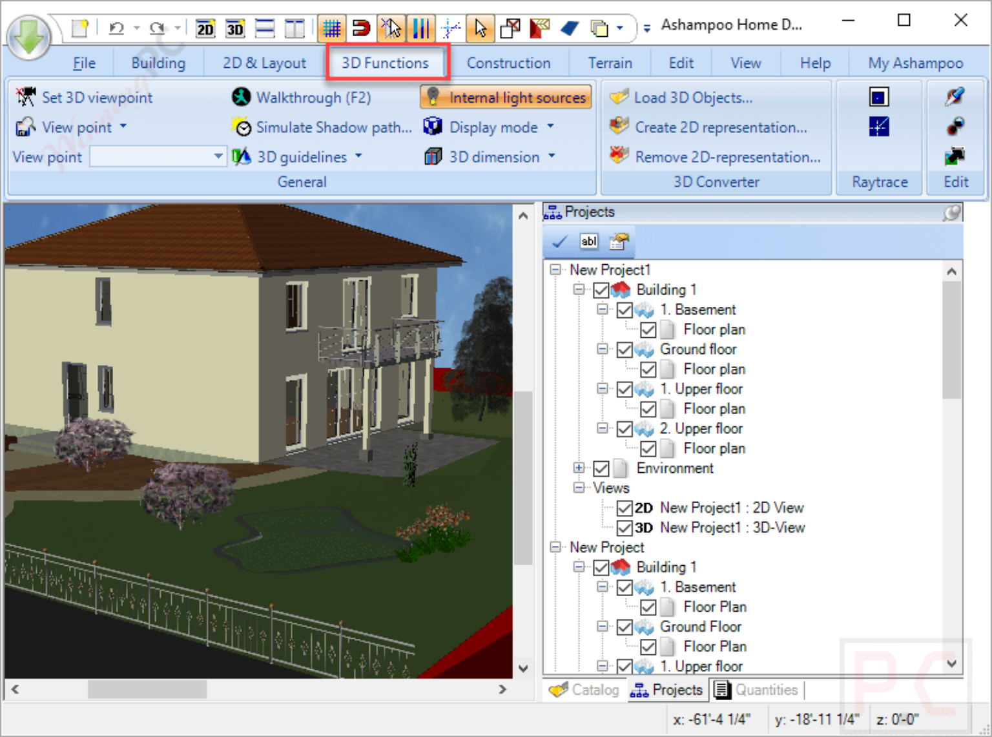
Task: Click scroll-down arrow of the 3D view
Action: point(523,668)
